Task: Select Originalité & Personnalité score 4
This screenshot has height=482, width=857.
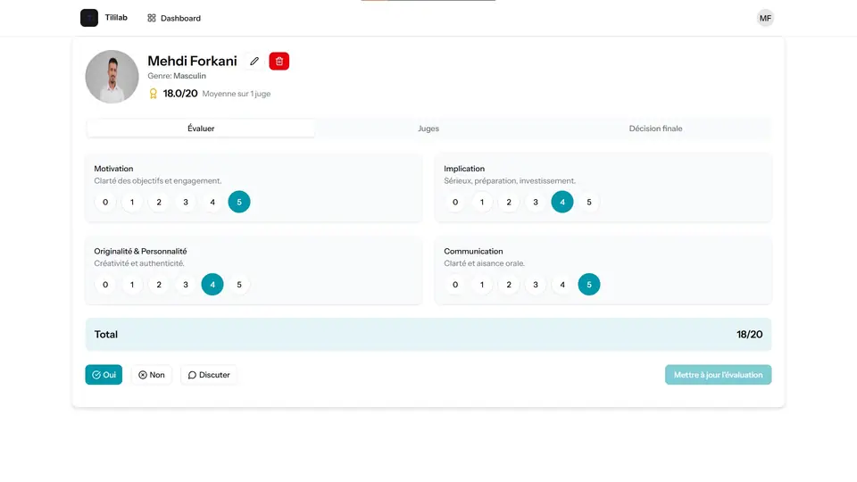Action: [212, 285]
